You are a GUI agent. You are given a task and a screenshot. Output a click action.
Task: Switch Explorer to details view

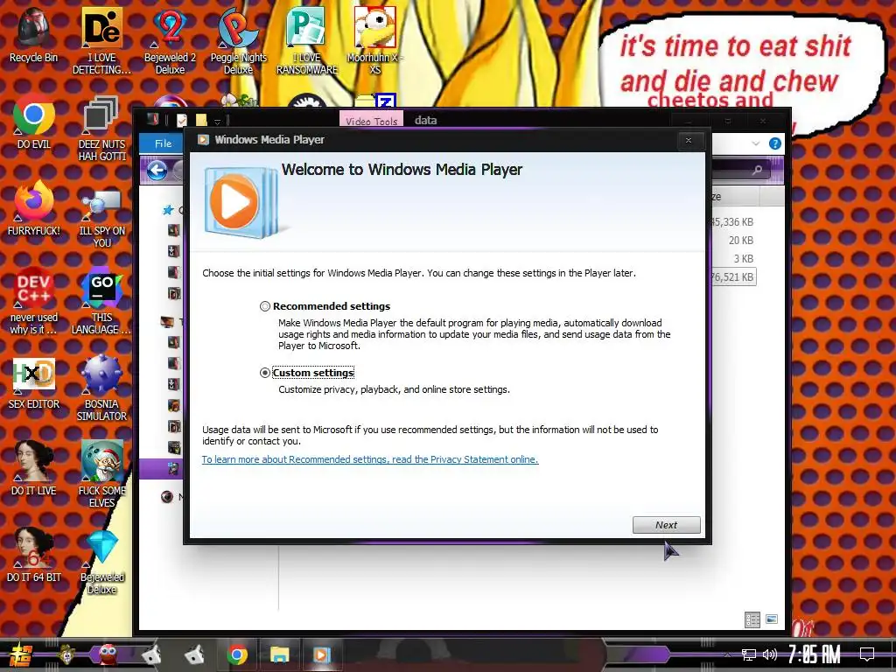752,619
